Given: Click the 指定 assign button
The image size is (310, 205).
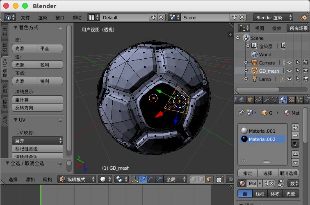Looking at the screenshot, I should (x=248, y=173).
